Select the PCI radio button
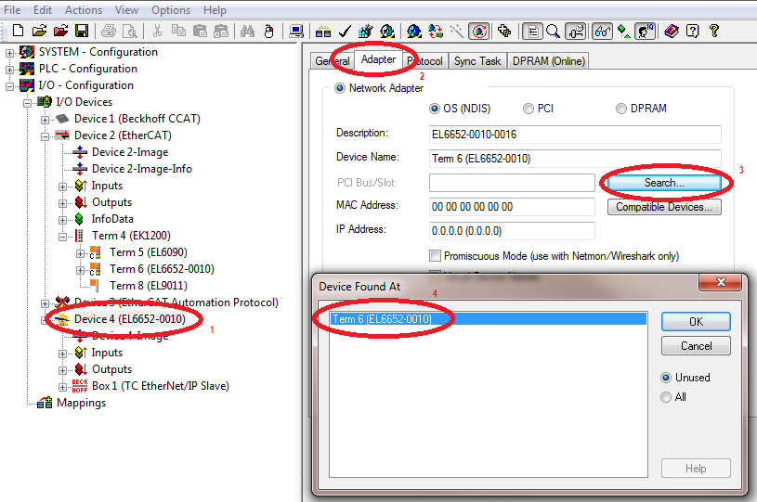Viewport: 757px width, 502px height. point(529,109)
